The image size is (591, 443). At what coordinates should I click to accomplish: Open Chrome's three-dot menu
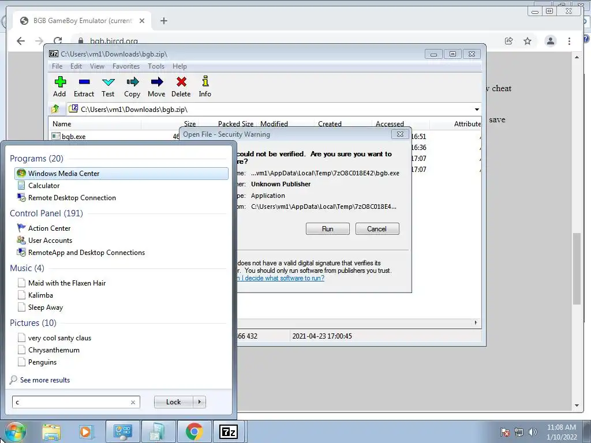click(569, 41)
